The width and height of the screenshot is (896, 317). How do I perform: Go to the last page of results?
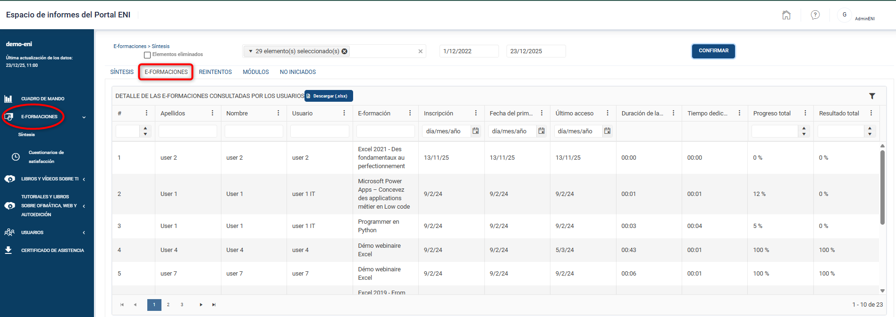214,305
